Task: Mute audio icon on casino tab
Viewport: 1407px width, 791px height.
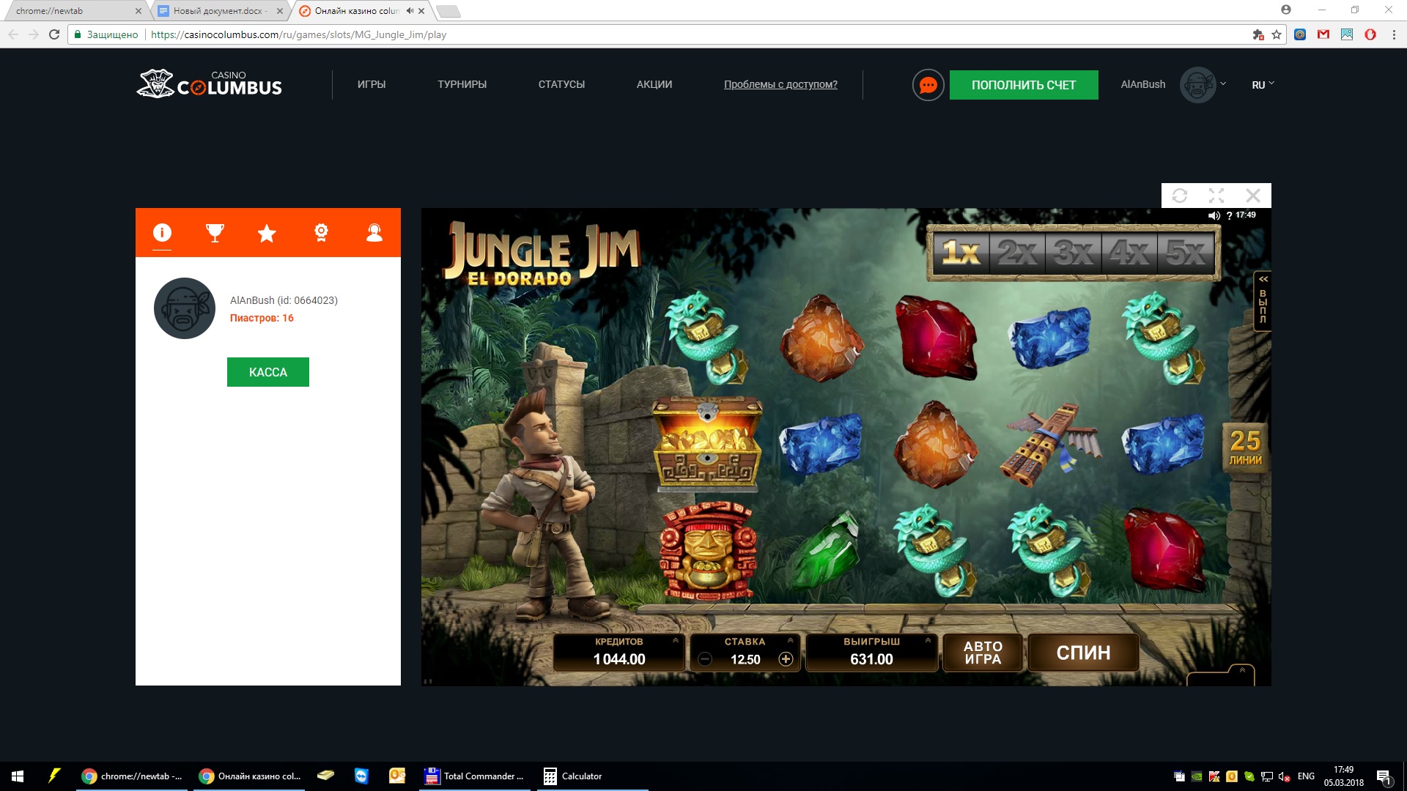Action: [410, 11]
